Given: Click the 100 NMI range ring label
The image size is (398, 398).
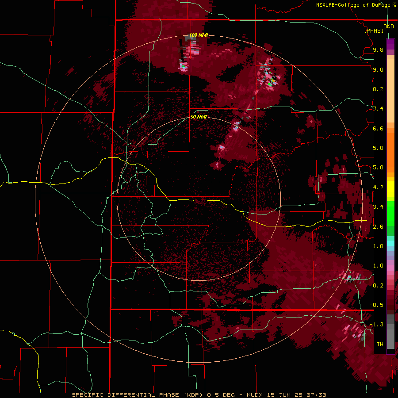Looking at the screenshot, I should [x=199, y=35].
